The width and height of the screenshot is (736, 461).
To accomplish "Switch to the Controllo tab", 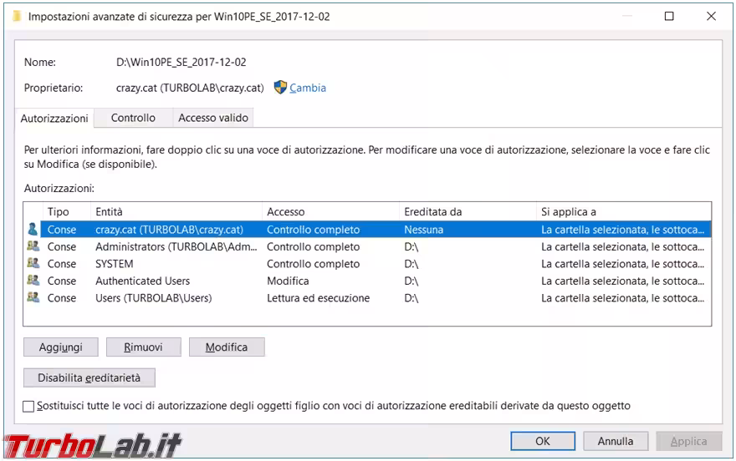I will (x=133, y=119).
